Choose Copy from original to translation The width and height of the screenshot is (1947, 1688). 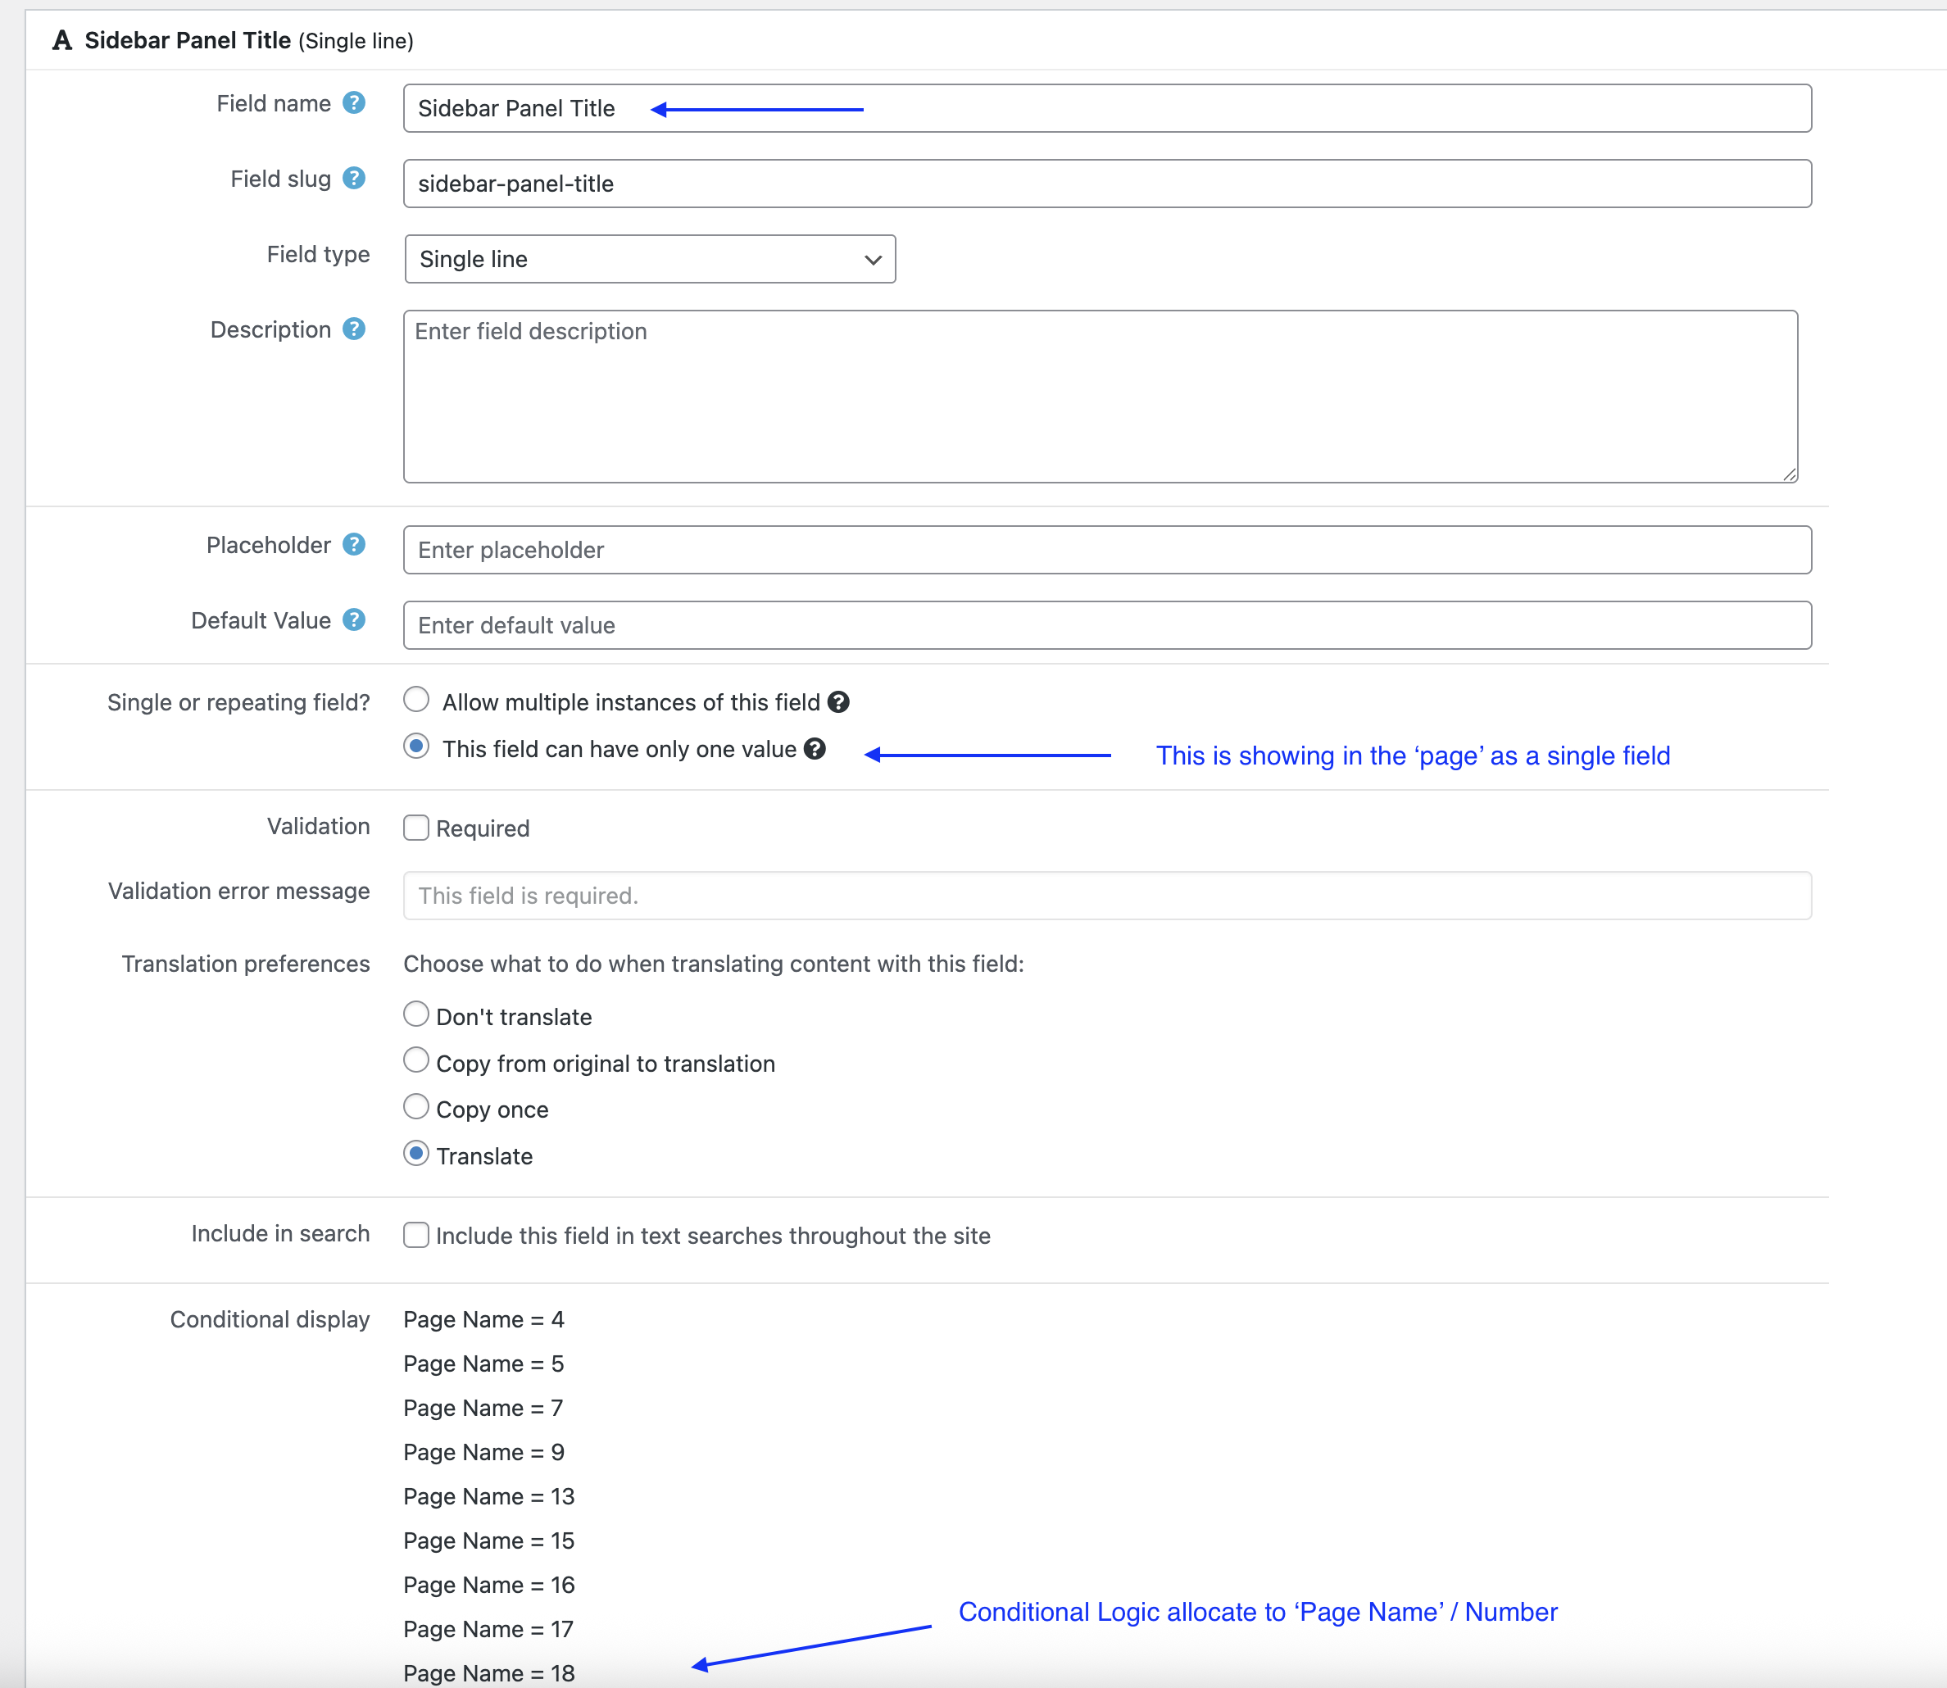[x=416, y=1060]
